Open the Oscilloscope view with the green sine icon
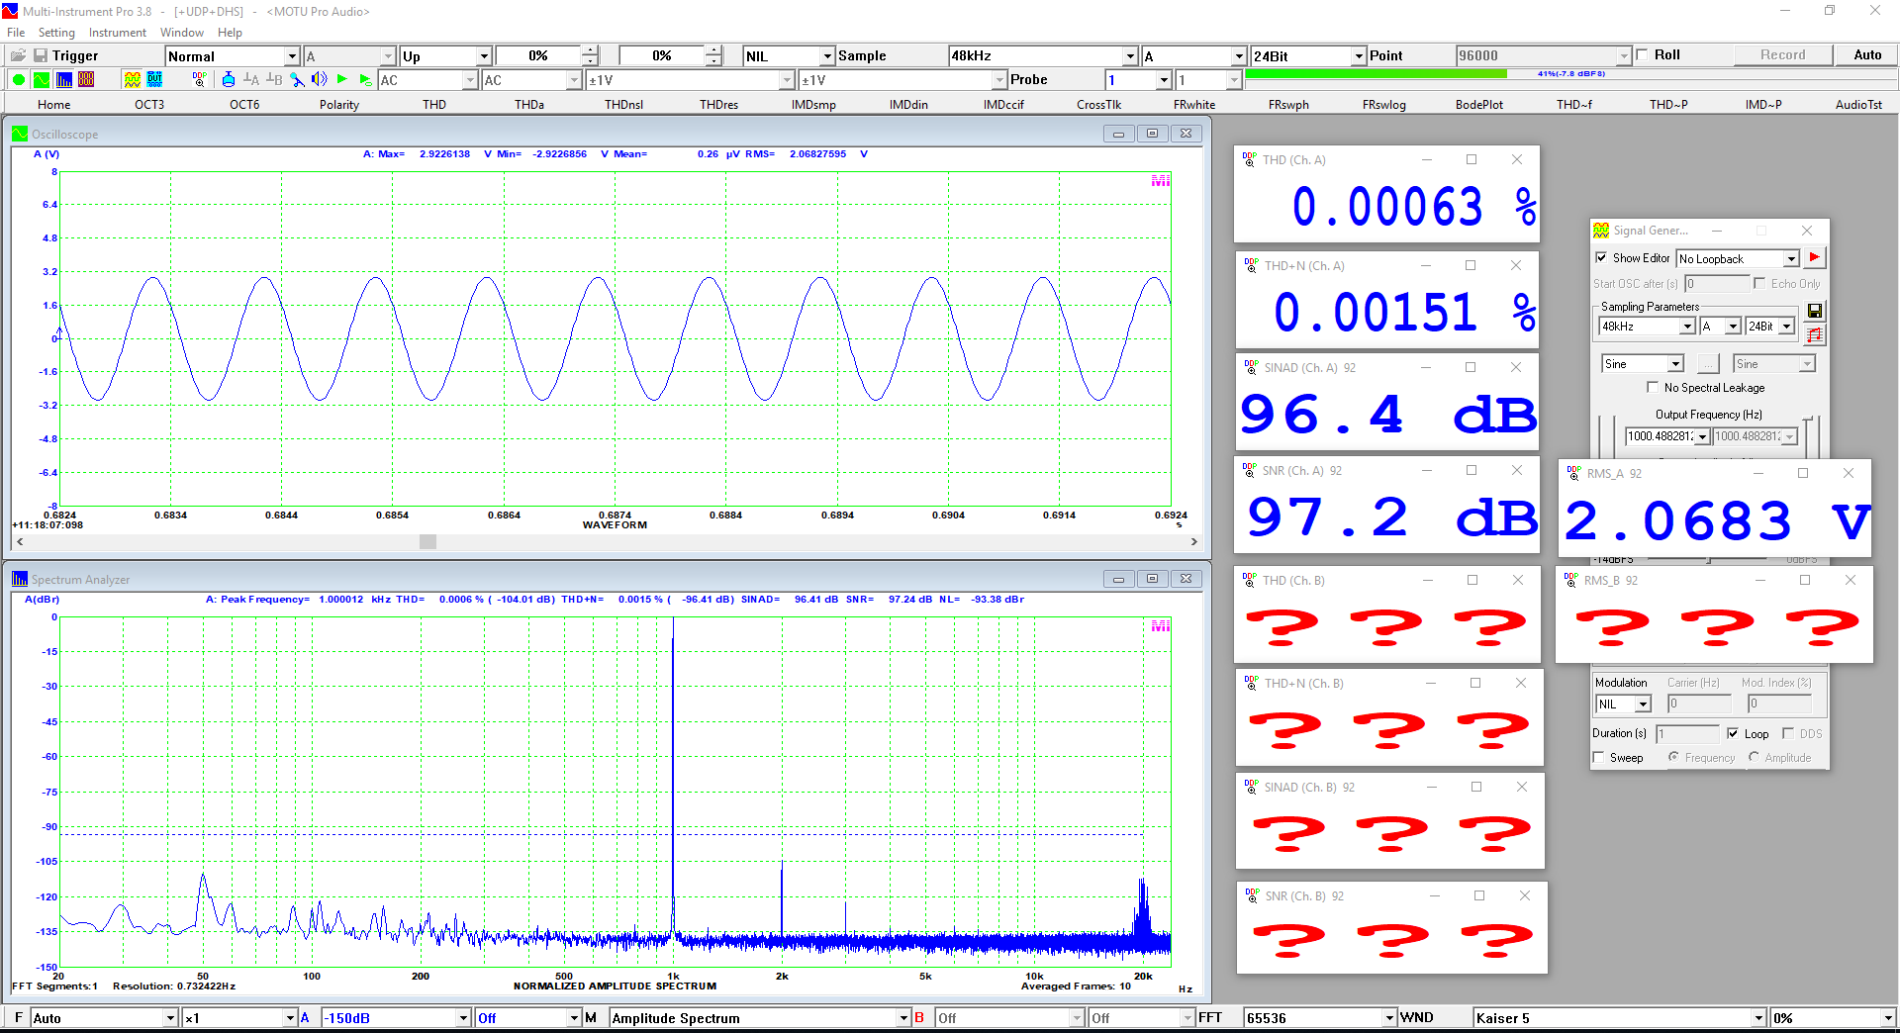The image size is (1900, 1033). (42, 79)
